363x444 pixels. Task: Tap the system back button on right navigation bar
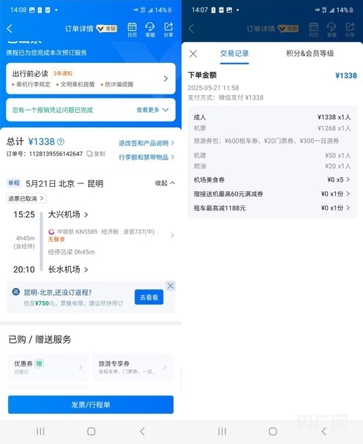[x=324, y=432]
